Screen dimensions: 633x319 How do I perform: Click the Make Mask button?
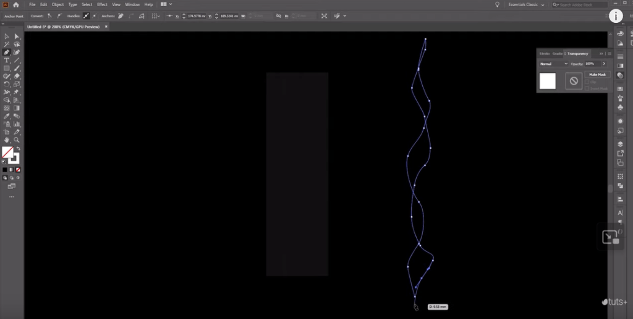597,74
